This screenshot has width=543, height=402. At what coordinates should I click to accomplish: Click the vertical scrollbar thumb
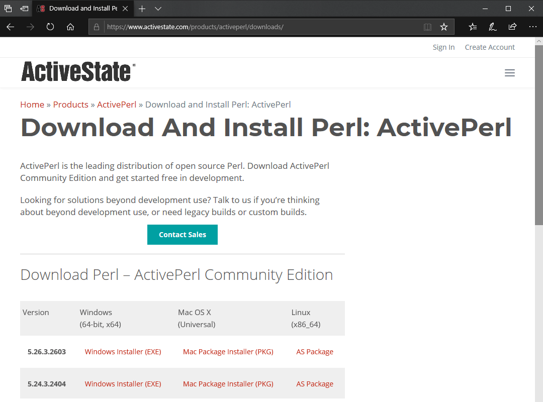pyautogui.click(x=539, y=135)
